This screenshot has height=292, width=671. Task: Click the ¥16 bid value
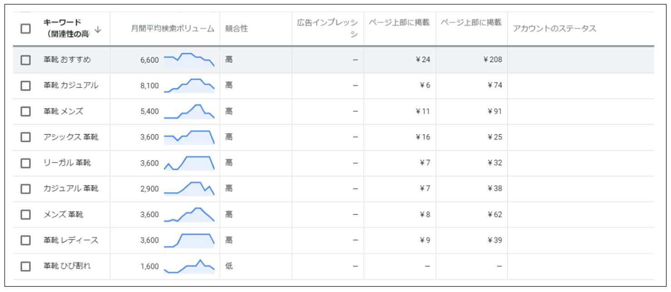pos(423,137)
